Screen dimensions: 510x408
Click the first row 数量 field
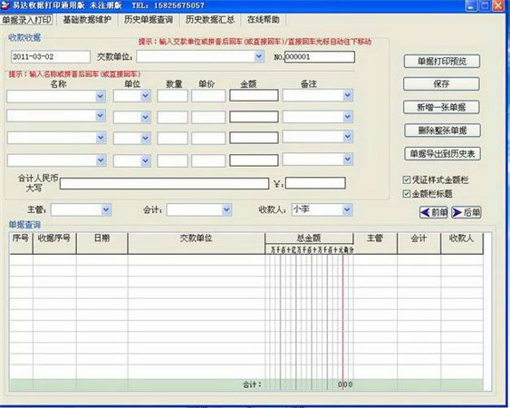[x=172, y=96]
